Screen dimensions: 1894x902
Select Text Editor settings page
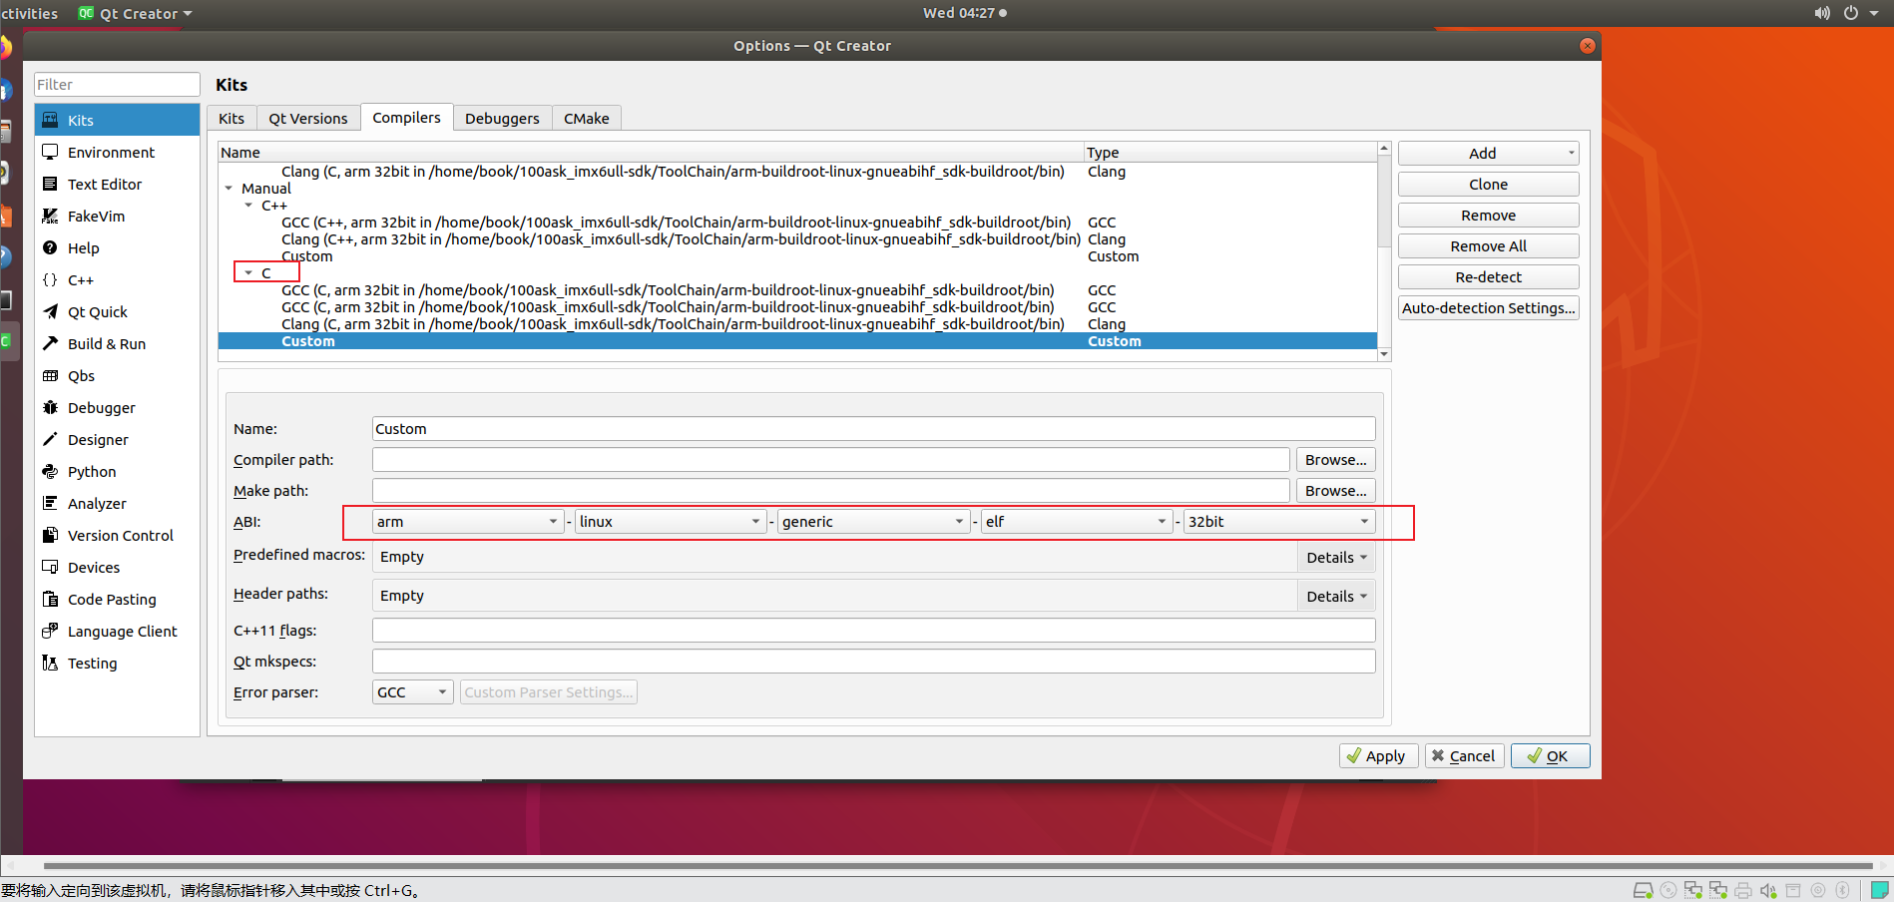tap(104, 184)
